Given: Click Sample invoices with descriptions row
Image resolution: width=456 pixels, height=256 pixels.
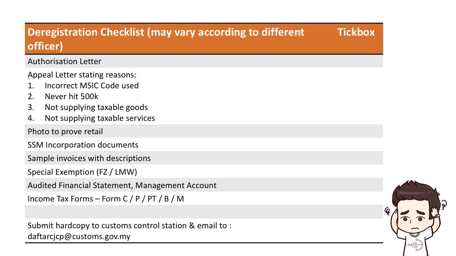Looking at the screenshot, I should (x=204, y=158).
